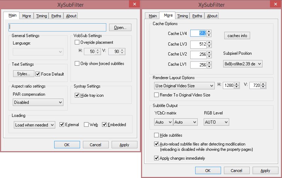Click the renderer layout H 1280 field

(x=229, y=85)
